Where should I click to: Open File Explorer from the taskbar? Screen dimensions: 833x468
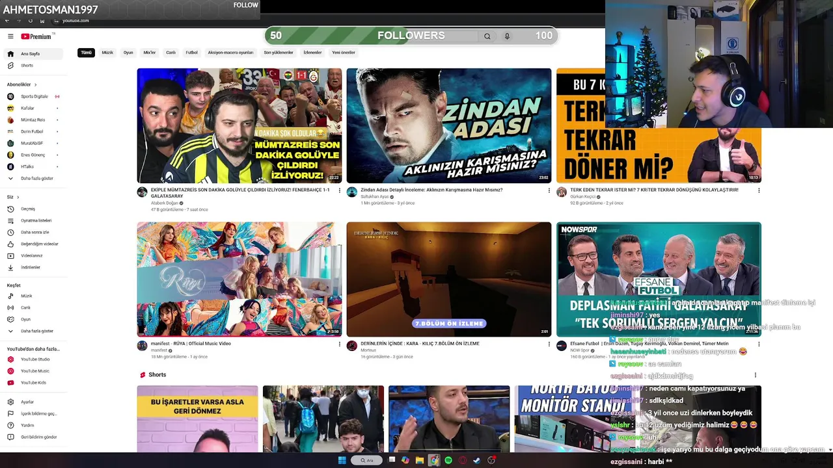[420, 460]
